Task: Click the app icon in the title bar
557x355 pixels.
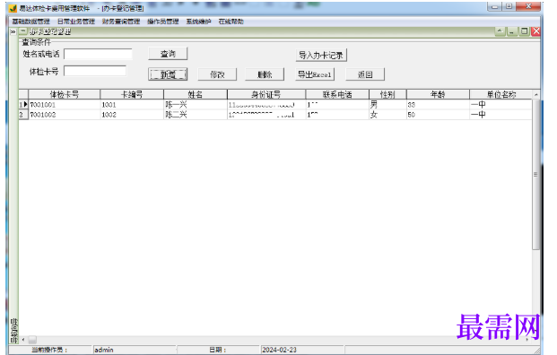Action: [13, 8]
